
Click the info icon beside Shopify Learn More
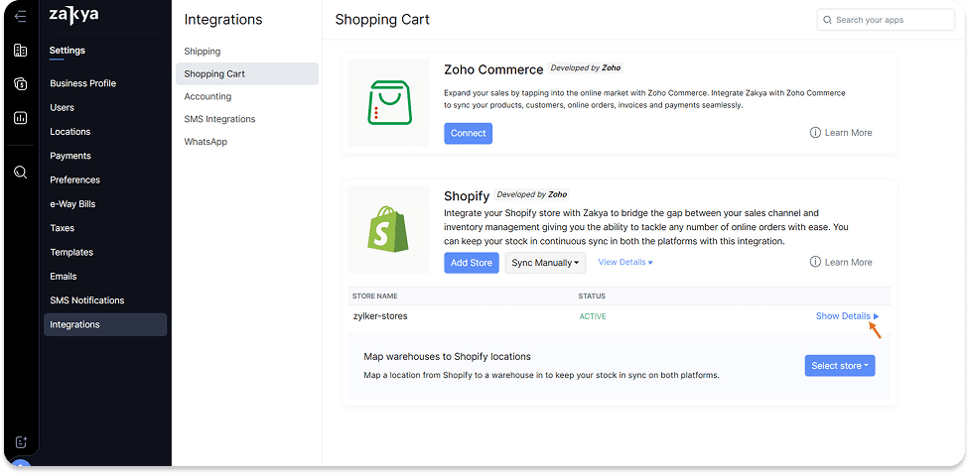point(815,262)
